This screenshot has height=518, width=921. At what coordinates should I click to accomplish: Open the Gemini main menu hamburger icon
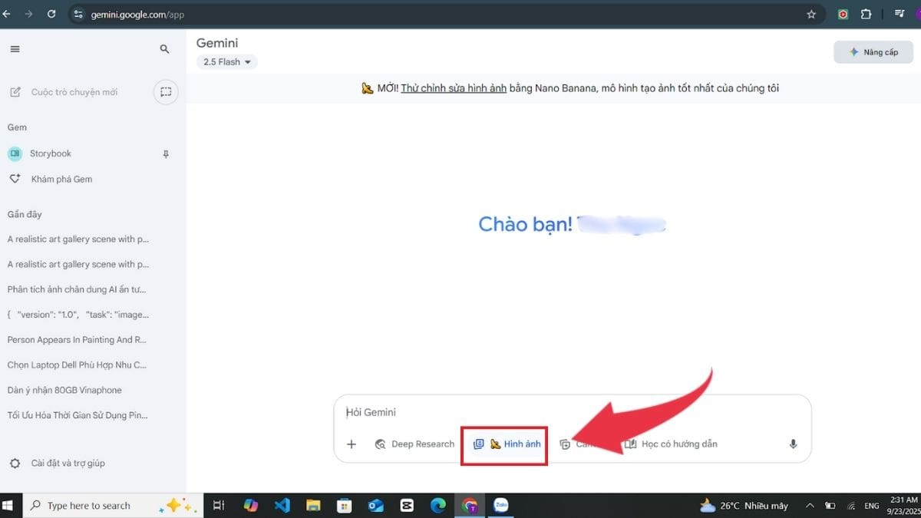[x=15, y=49]
